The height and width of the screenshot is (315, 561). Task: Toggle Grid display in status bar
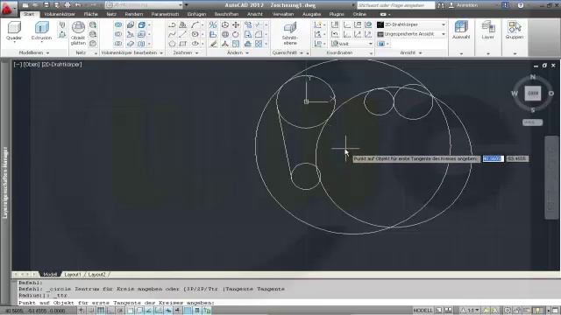pyautogui.click(x=101, y=311)
